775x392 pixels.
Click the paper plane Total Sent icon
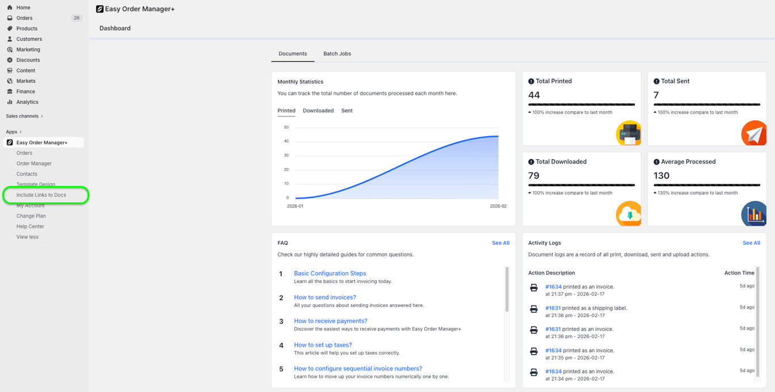[x=753, y=133]
